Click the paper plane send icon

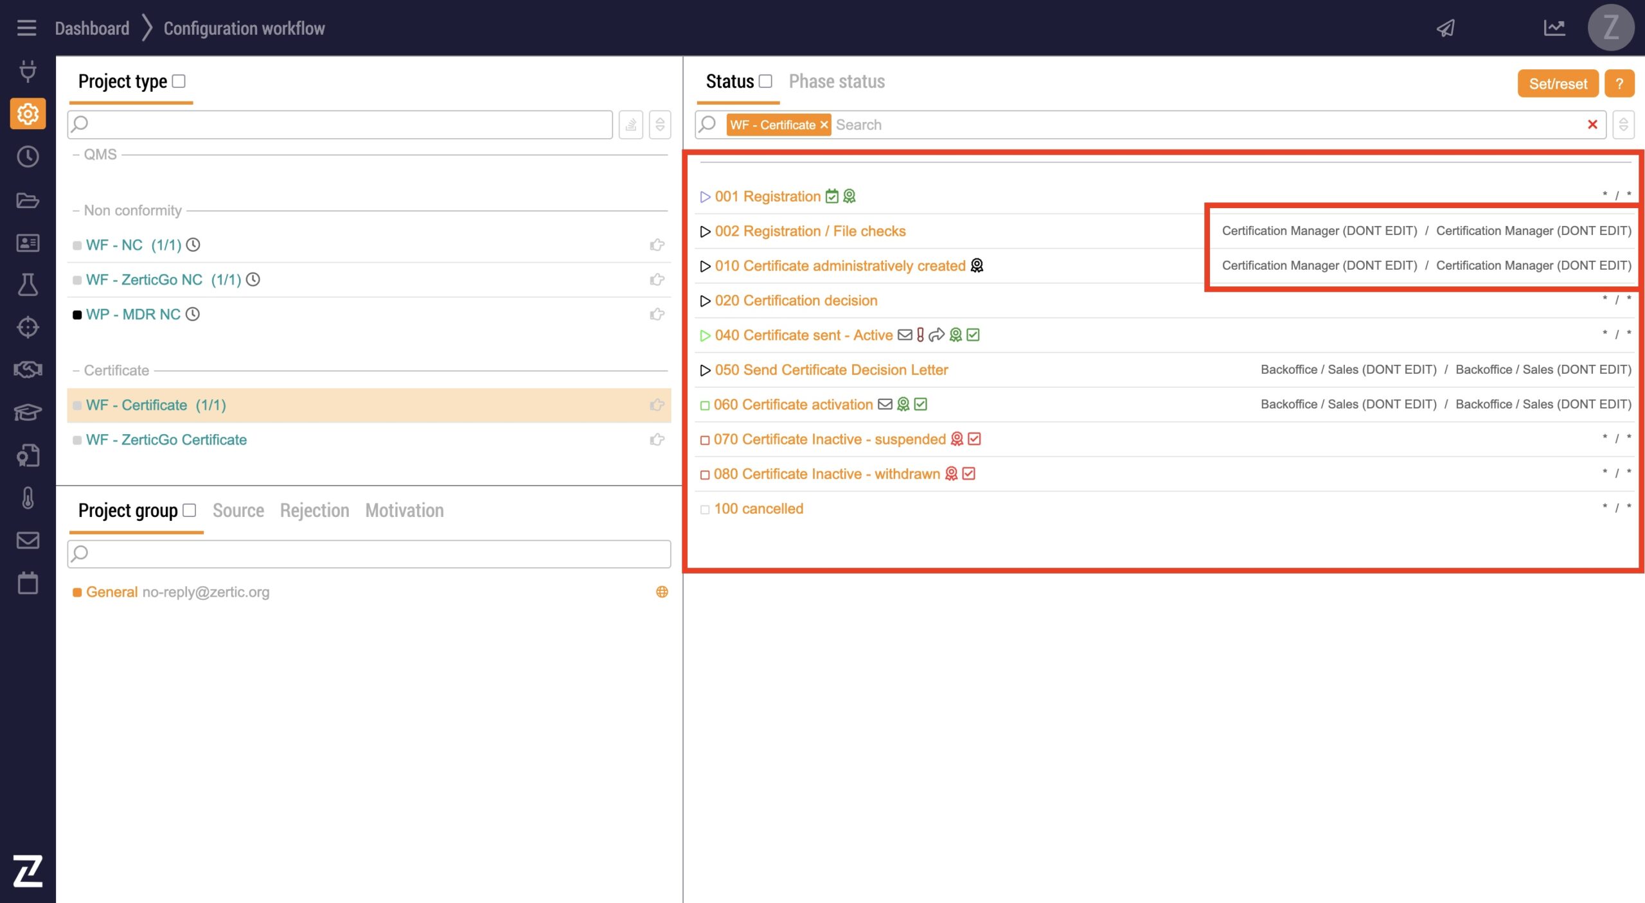click(x=1445, y=28)
